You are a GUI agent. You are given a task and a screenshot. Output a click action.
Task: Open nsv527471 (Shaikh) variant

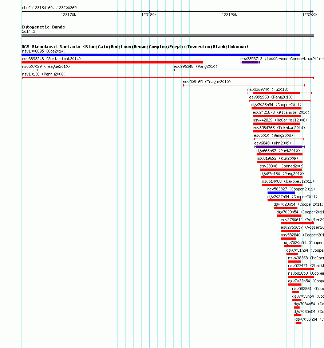(x=306, y=266)
